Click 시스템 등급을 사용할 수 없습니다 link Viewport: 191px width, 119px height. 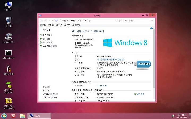pos(111,59)
